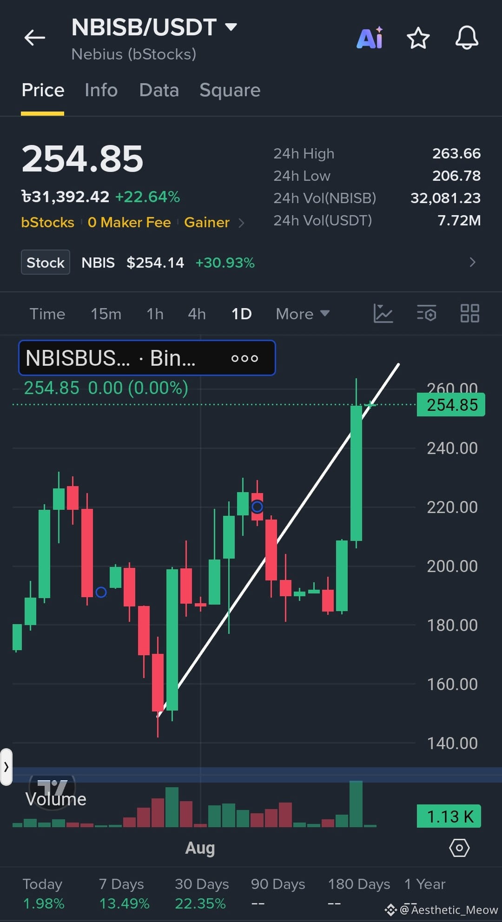502x922 pixels.
Task: Tap the Nebius (bStocks) subtitle
Action: pos(134,54)
